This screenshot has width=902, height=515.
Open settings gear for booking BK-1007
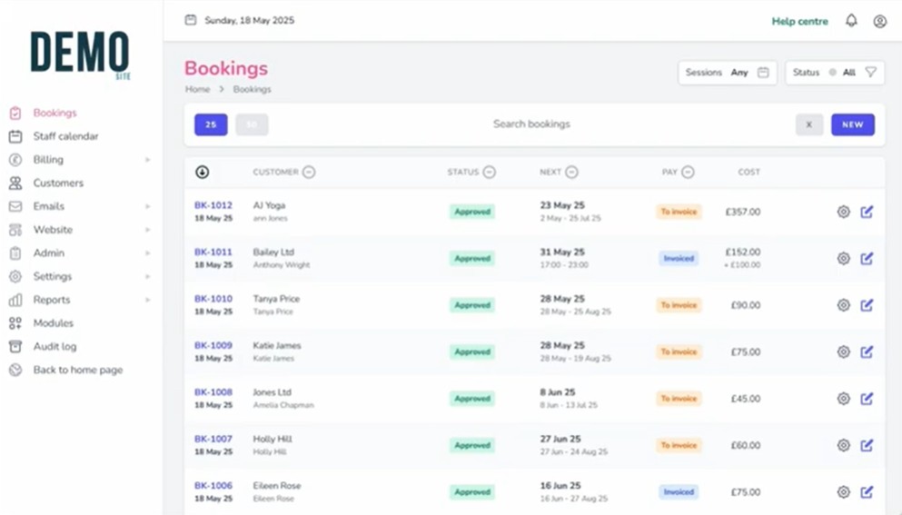click(843, 445)
